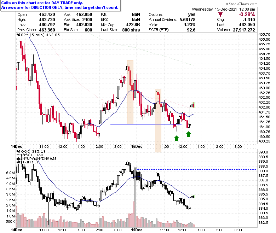Click the Options value yes

pyautogui.click(x=192, y=14)
